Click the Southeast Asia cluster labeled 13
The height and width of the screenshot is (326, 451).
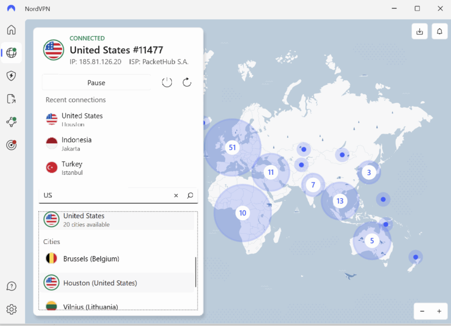pos(340,201)
